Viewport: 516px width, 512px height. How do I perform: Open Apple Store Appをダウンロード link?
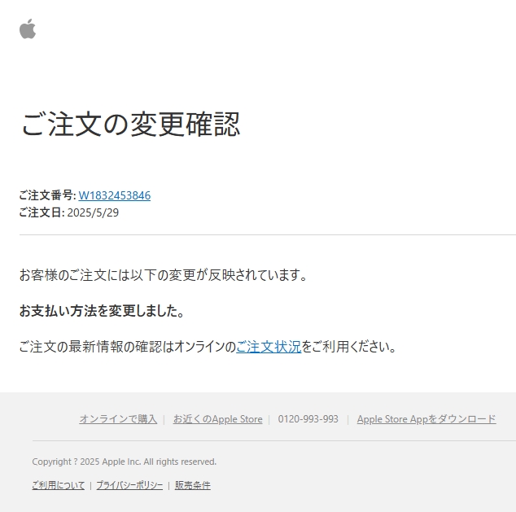coord(426,419)
